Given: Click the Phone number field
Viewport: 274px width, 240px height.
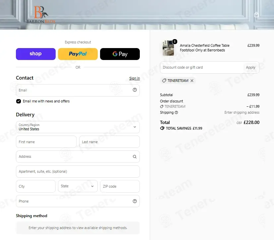Looking at the screenshot, I should click(78, 201).
